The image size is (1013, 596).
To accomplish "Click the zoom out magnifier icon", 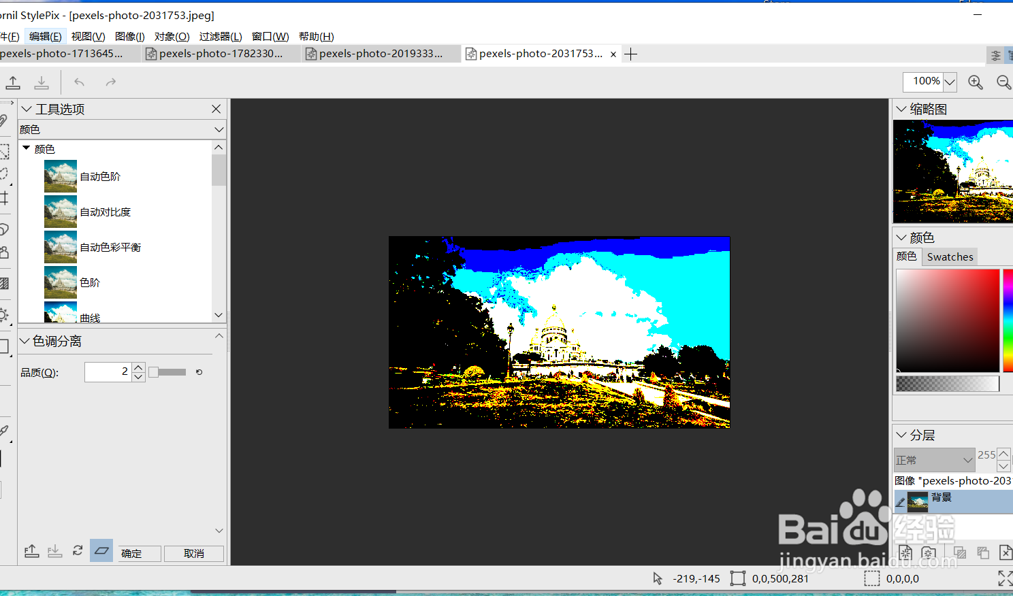I will (1004, 82).
